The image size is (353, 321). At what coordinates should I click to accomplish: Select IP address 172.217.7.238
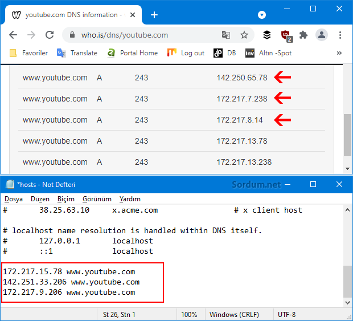tap(242, 99)
